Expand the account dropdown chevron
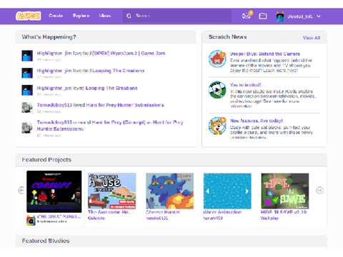The image size is (343, 257). coord(319,16)
